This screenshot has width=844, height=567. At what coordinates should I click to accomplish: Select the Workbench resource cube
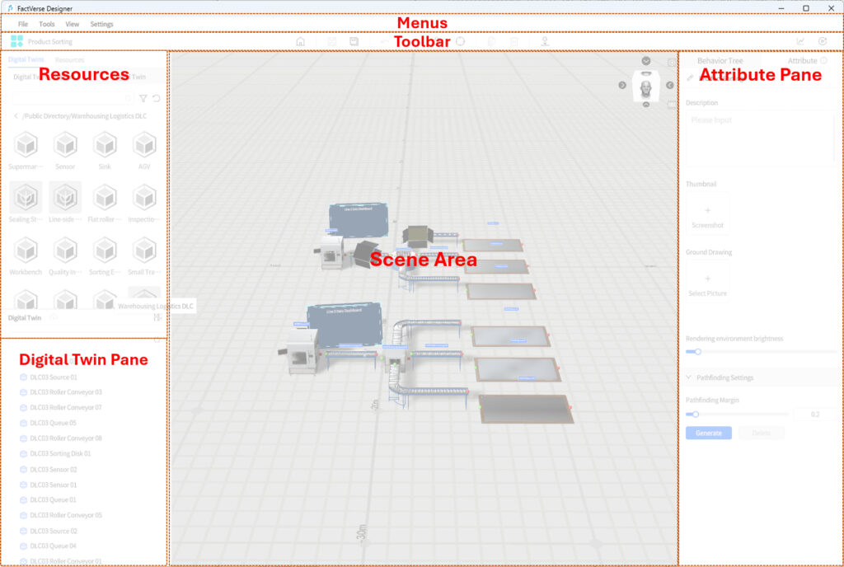[x=26, y=251]
